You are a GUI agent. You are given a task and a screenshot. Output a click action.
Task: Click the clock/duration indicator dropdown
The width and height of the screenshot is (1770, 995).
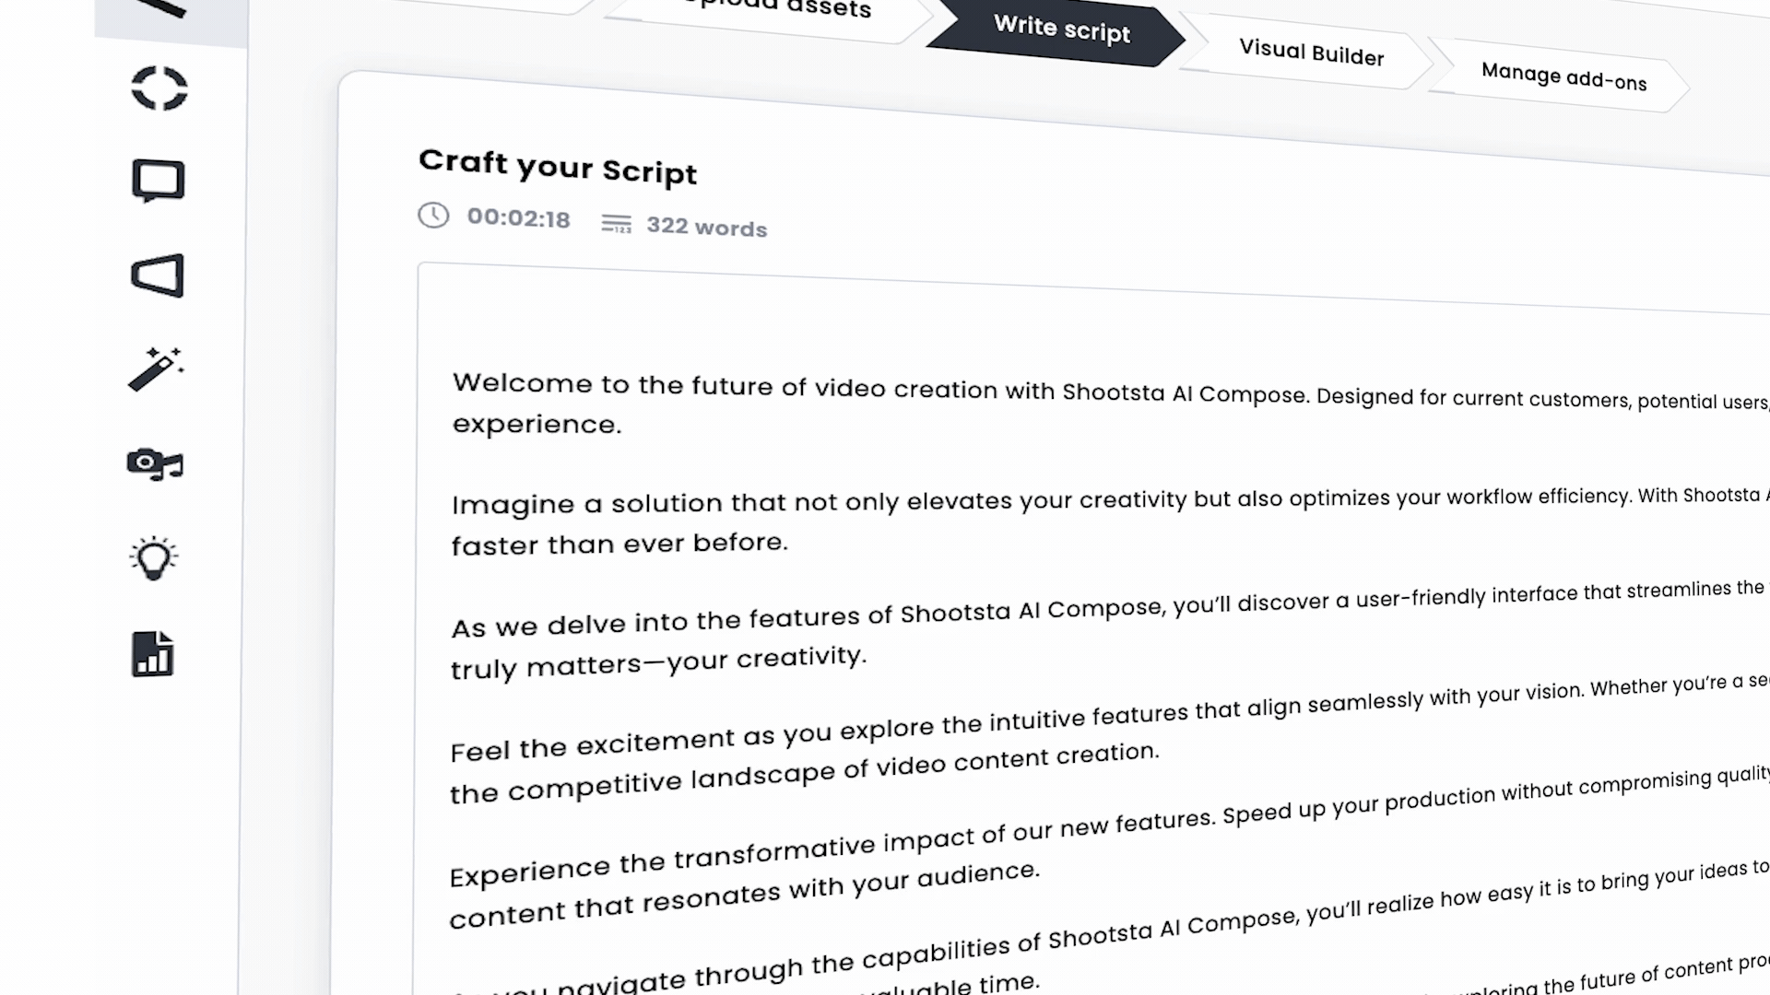click(x=493, y=217)
